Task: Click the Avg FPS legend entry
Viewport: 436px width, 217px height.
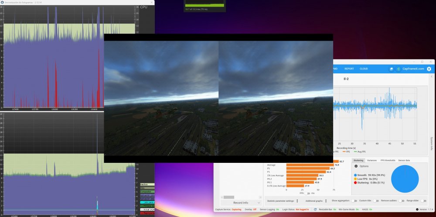Action: 360,152
